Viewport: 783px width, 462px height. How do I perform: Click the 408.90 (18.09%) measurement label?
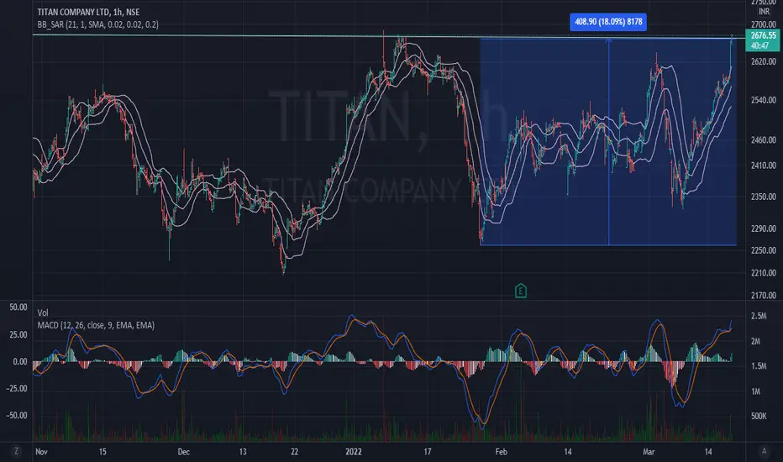point(608,22)
